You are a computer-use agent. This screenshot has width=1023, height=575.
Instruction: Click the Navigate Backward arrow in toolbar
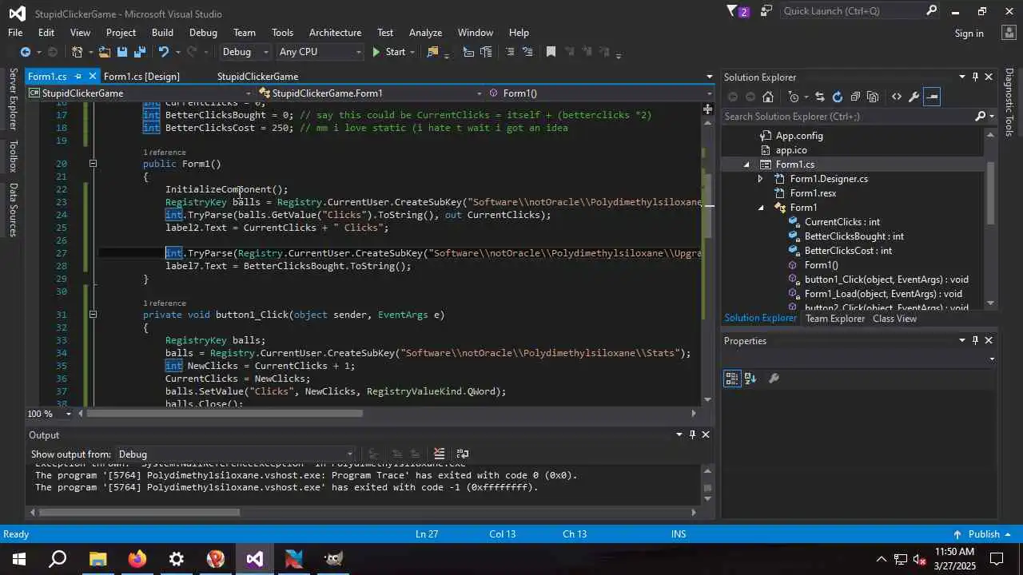[25, 52]
